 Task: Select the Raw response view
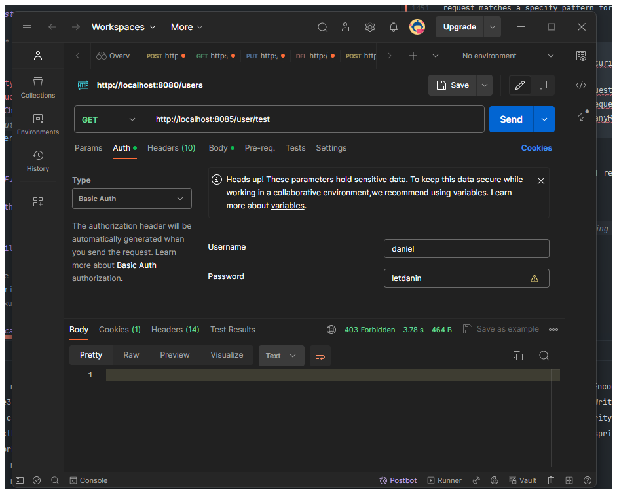coord(131,355)
